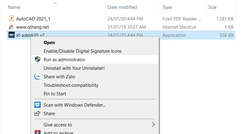Click the www.qthang.net shortcut icon
The image size is (244, 134).
tap(11, 27)
